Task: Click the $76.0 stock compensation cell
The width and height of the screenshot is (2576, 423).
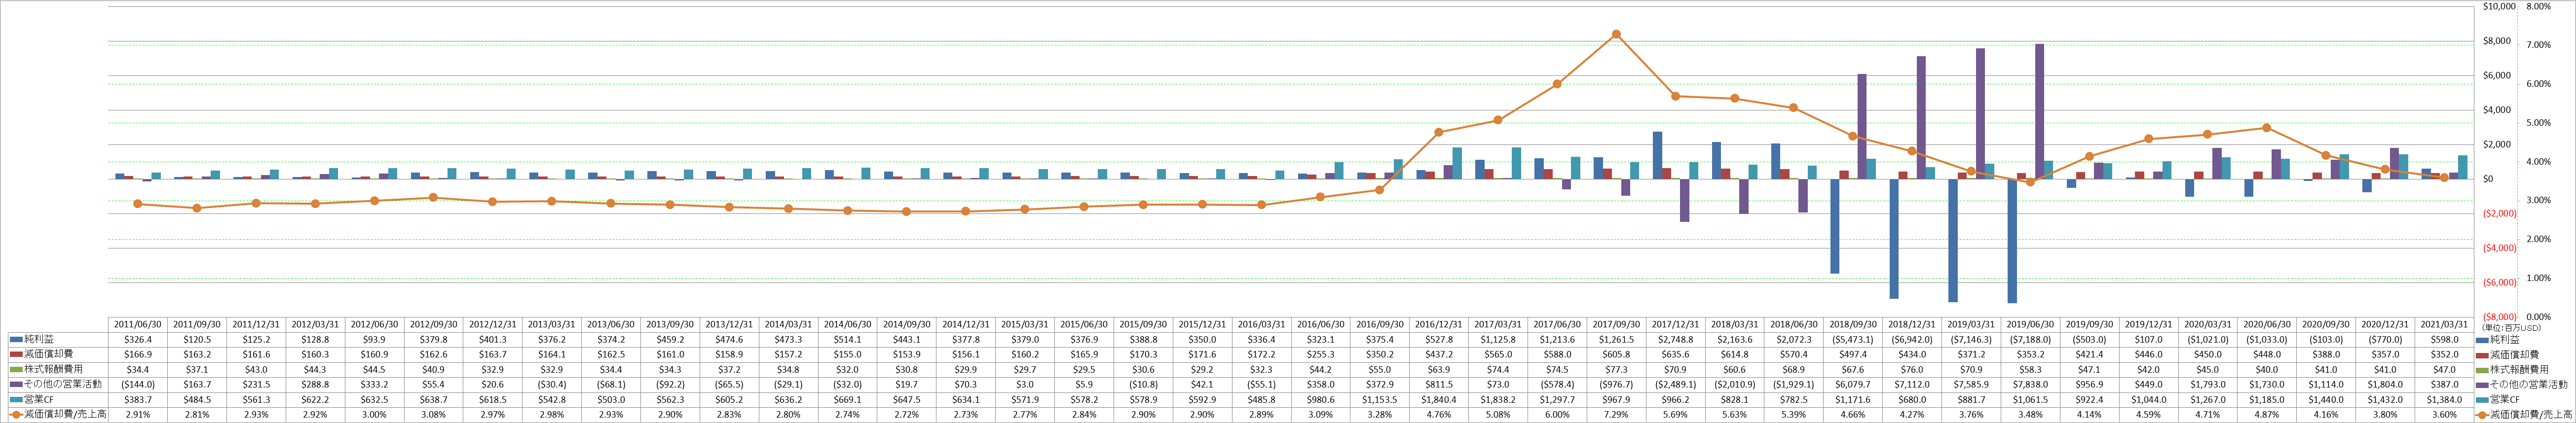Action: pos(1912,370)
